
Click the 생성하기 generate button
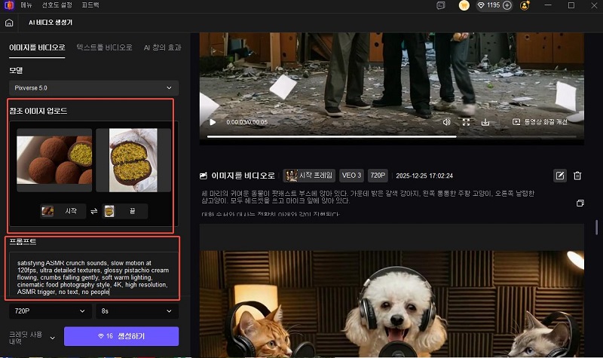121,336
